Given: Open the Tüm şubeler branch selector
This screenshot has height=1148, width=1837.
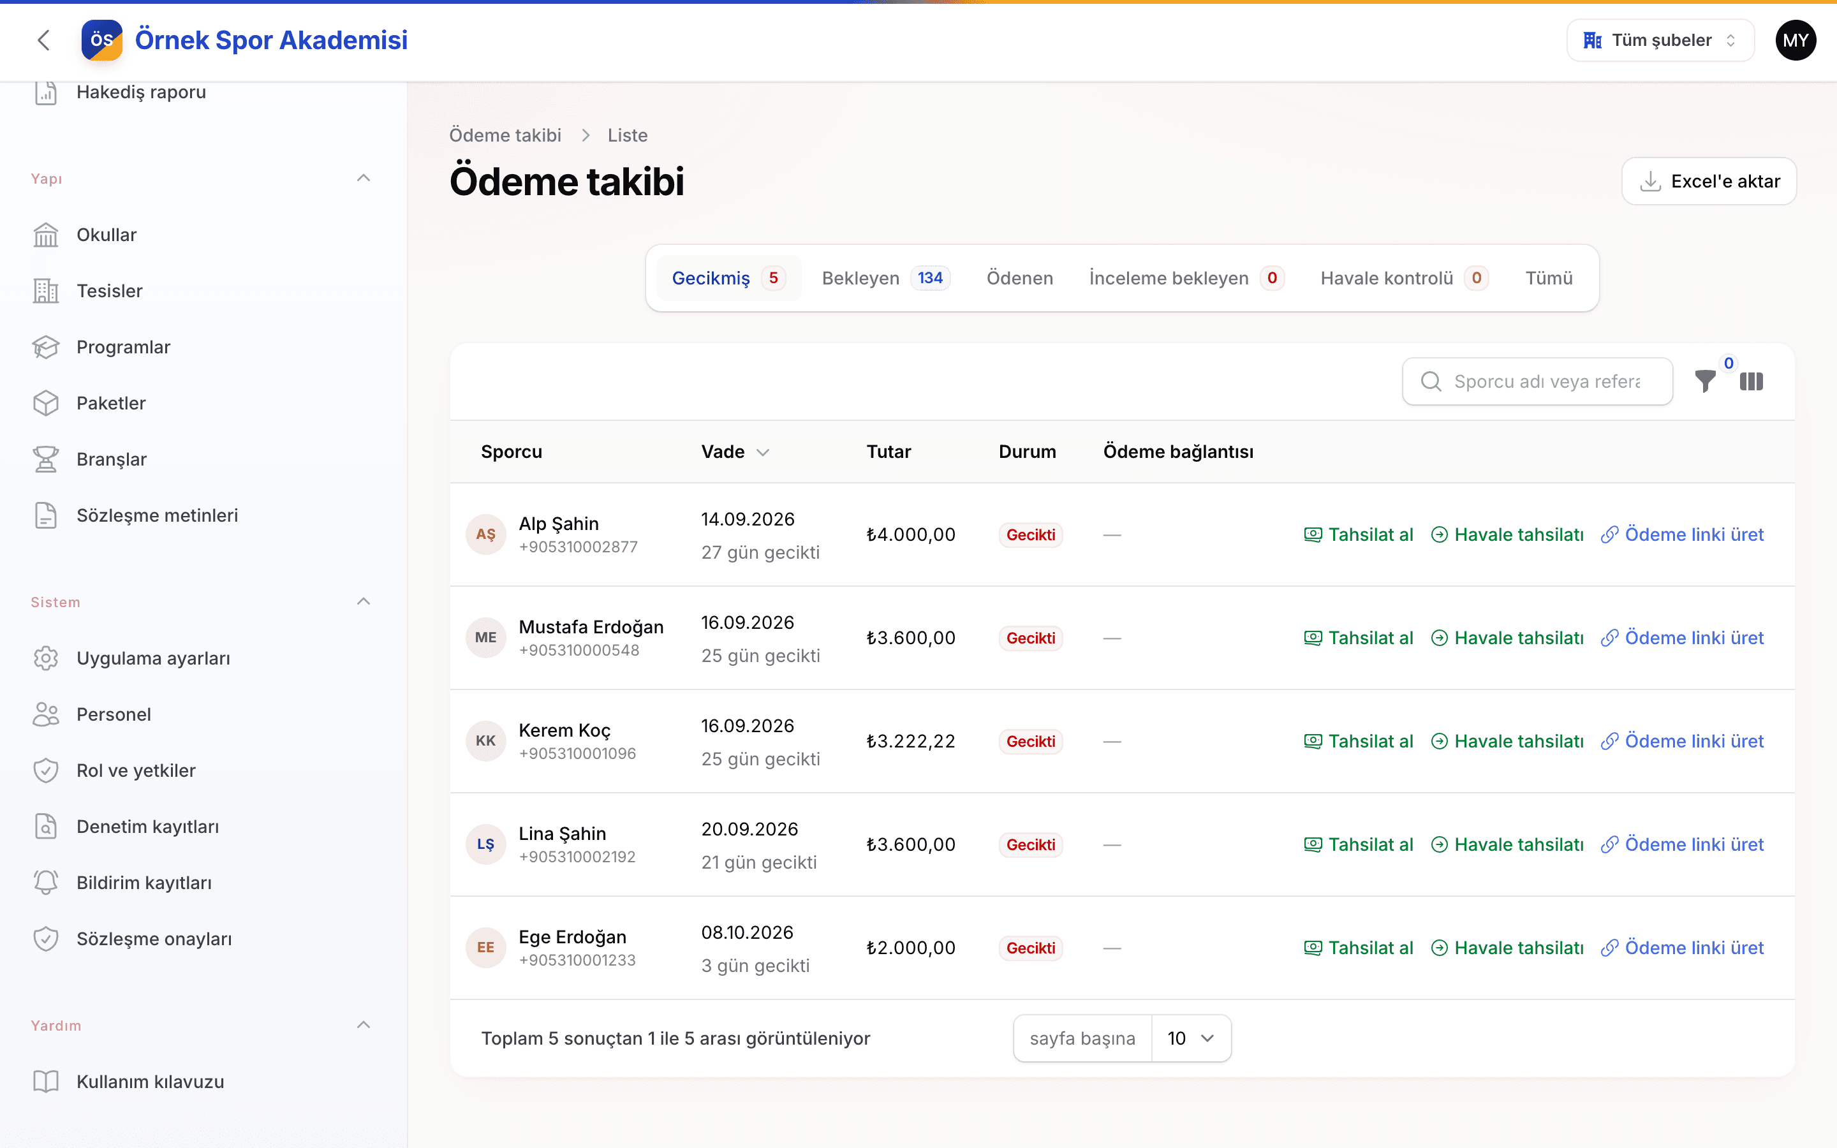Looking at the screenshot, I should 1660,40.
